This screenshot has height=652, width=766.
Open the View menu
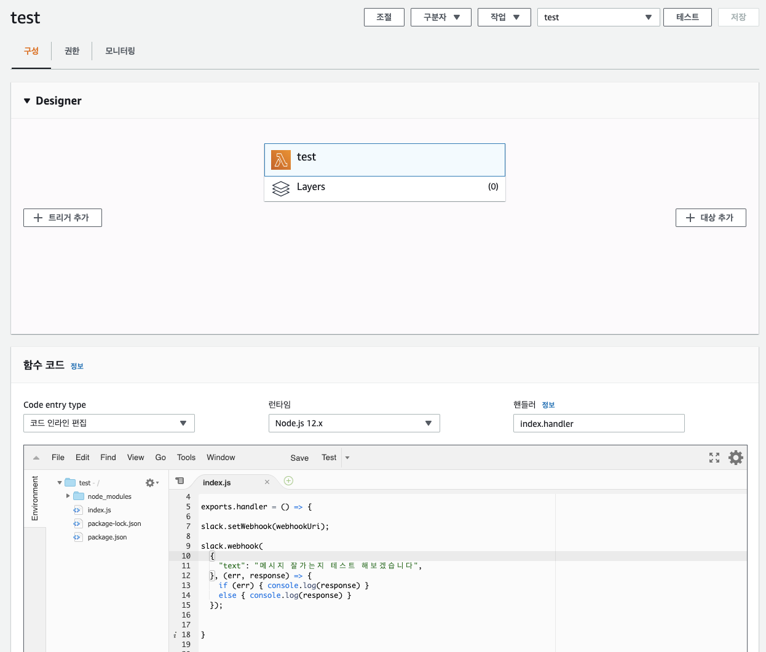(x=136, y=458)
